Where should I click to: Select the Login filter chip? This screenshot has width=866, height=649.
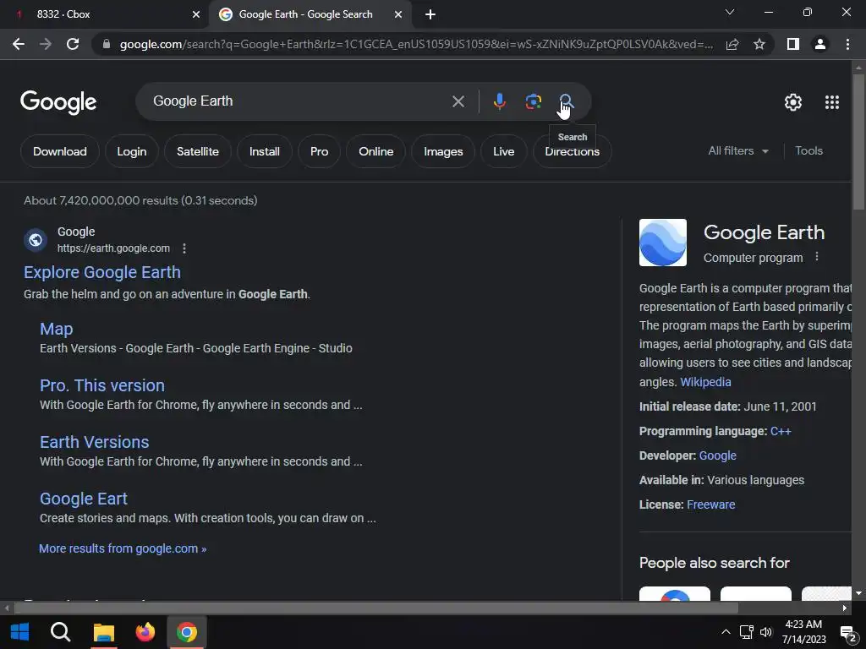pyautogui.click(x=131, y=151)
